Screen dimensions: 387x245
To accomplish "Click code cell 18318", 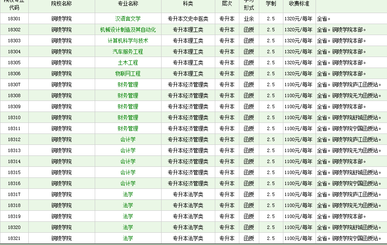I will tap(14, 206).
